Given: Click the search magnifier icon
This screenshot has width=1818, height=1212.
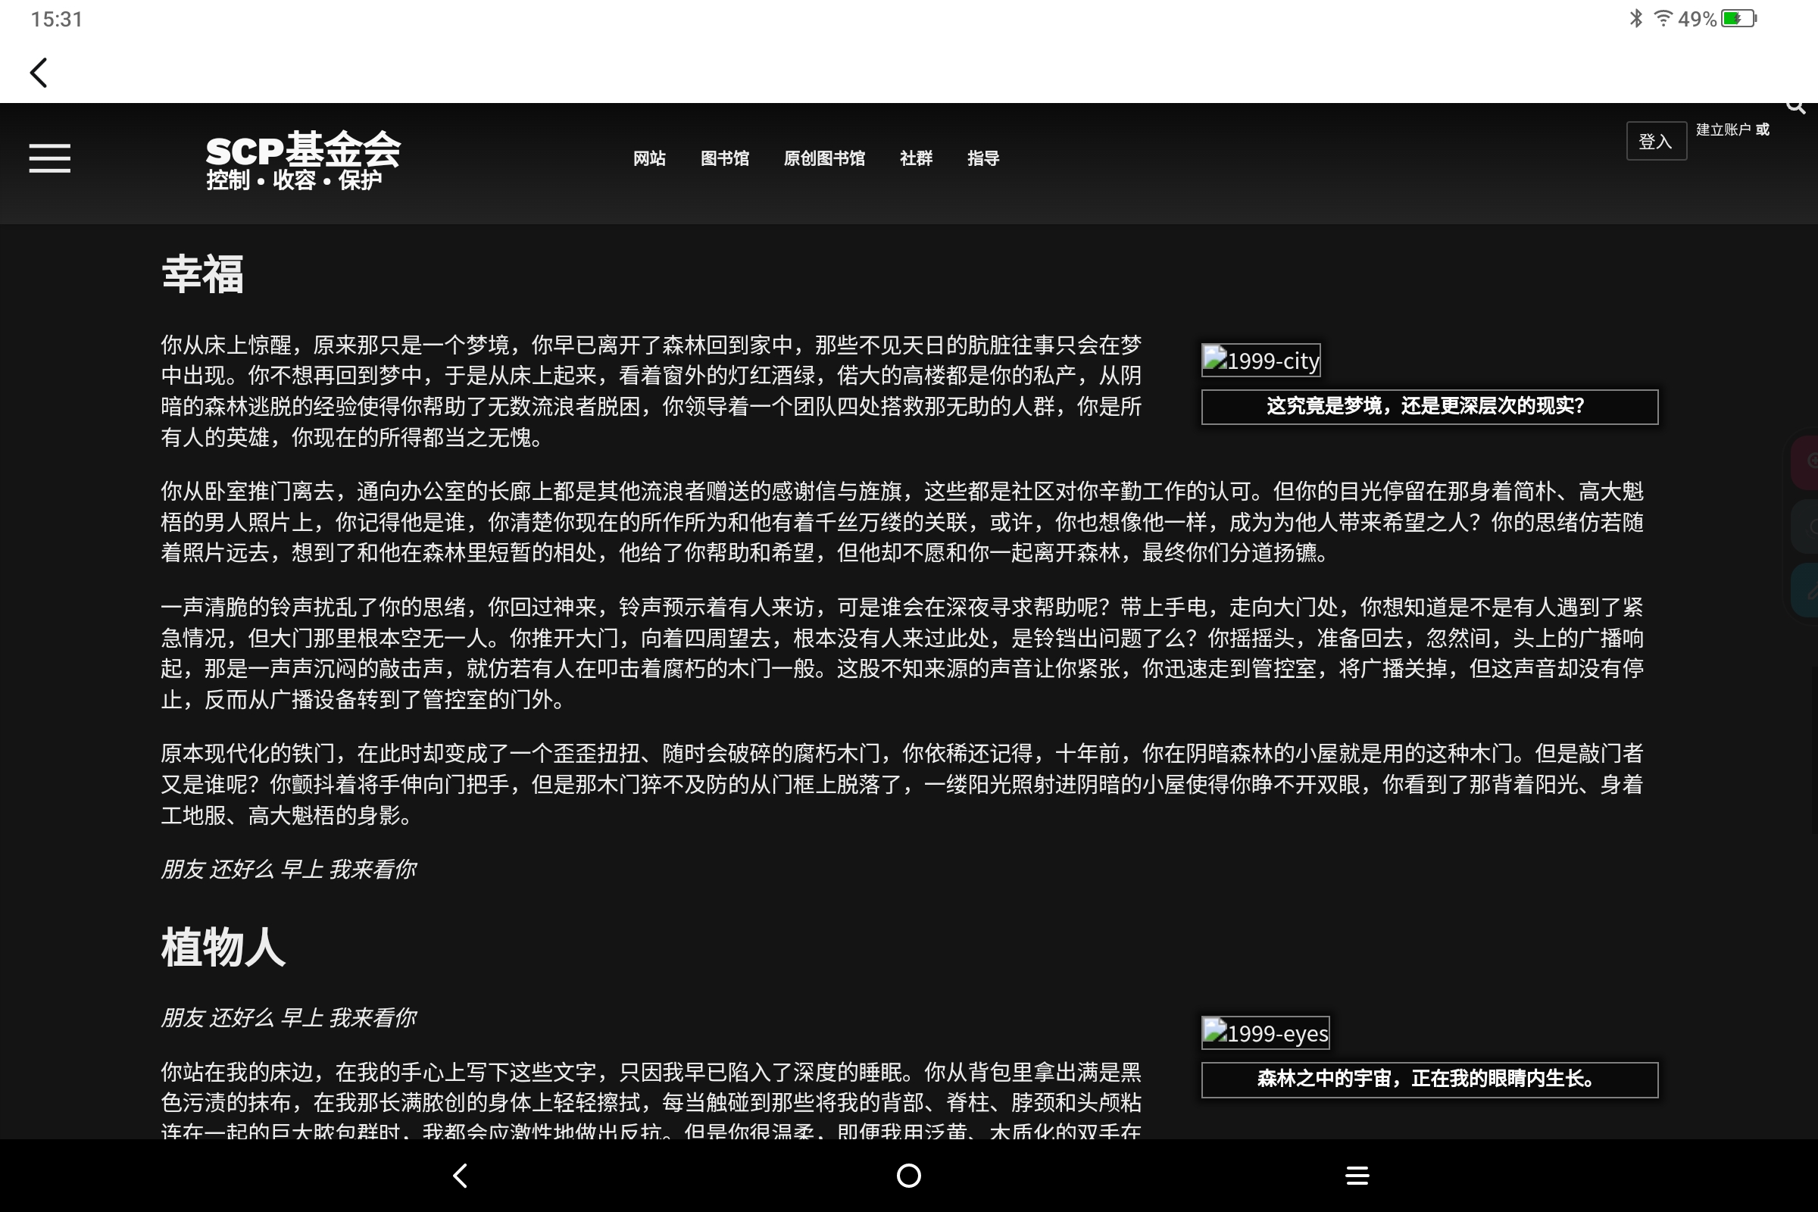Looking at the screenshot, I should click(1796, 106).
